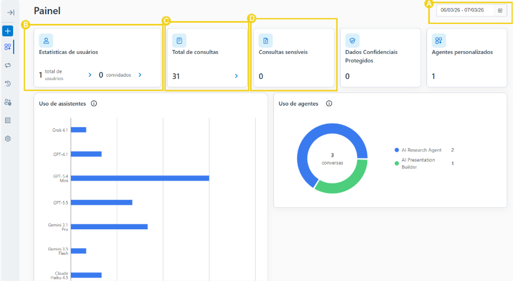Click the convidados label
Viewport: 513px width, 281px height.
click(118, 75)
